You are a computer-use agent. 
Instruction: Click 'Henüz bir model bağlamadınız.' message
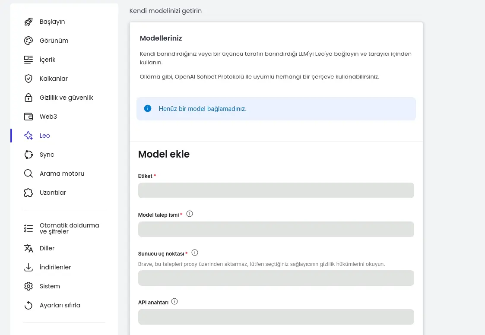click(203, 109)
